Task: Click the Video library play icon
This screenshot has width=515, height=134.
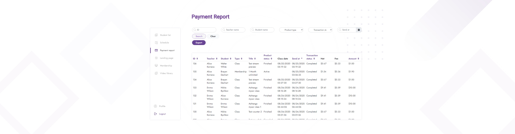Action: (156, 73)
